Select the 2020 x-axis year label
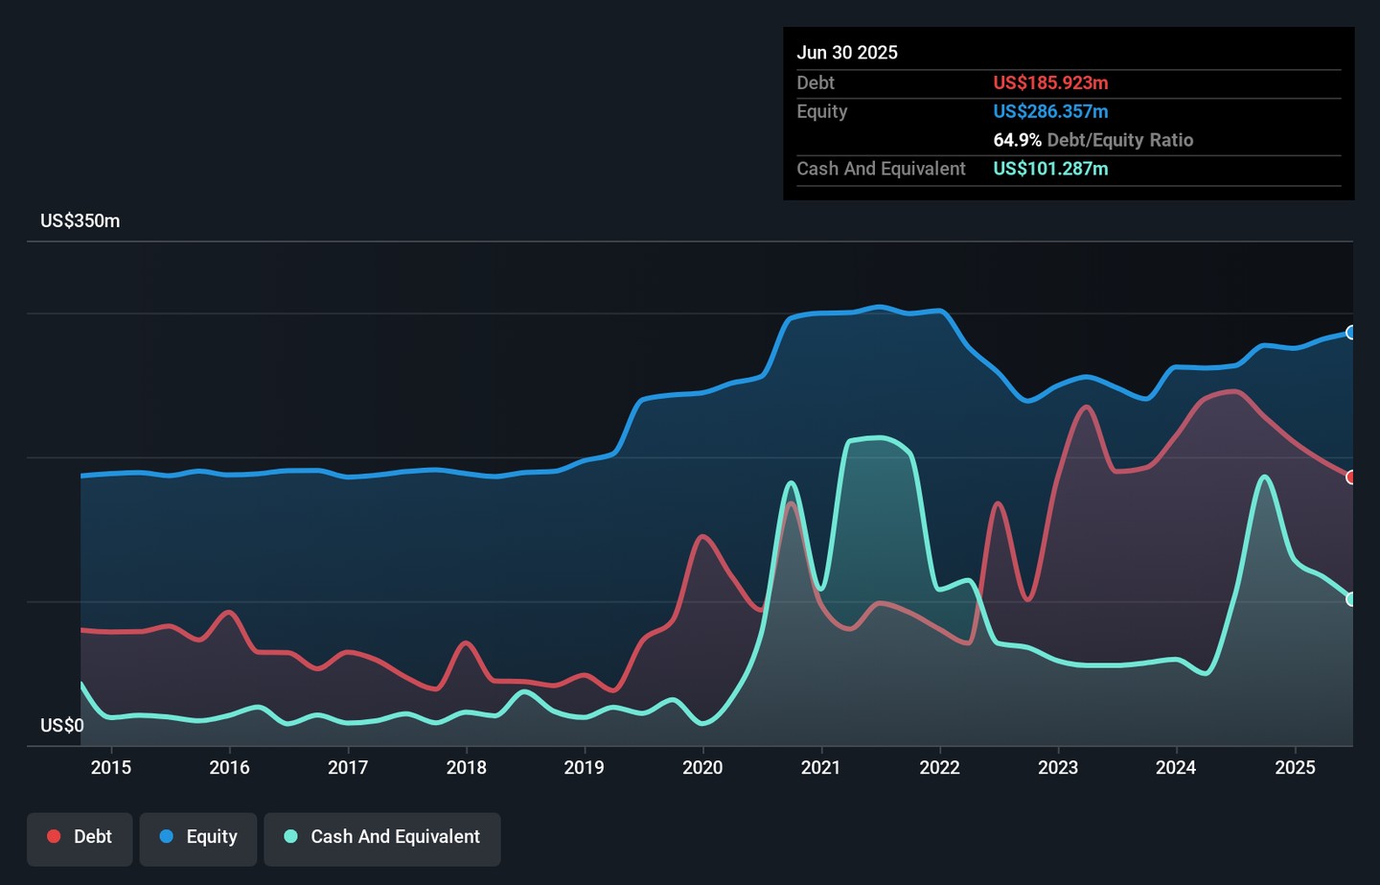Image resolution: width=1380 pixels, height=885 pixels. point(702,767)
